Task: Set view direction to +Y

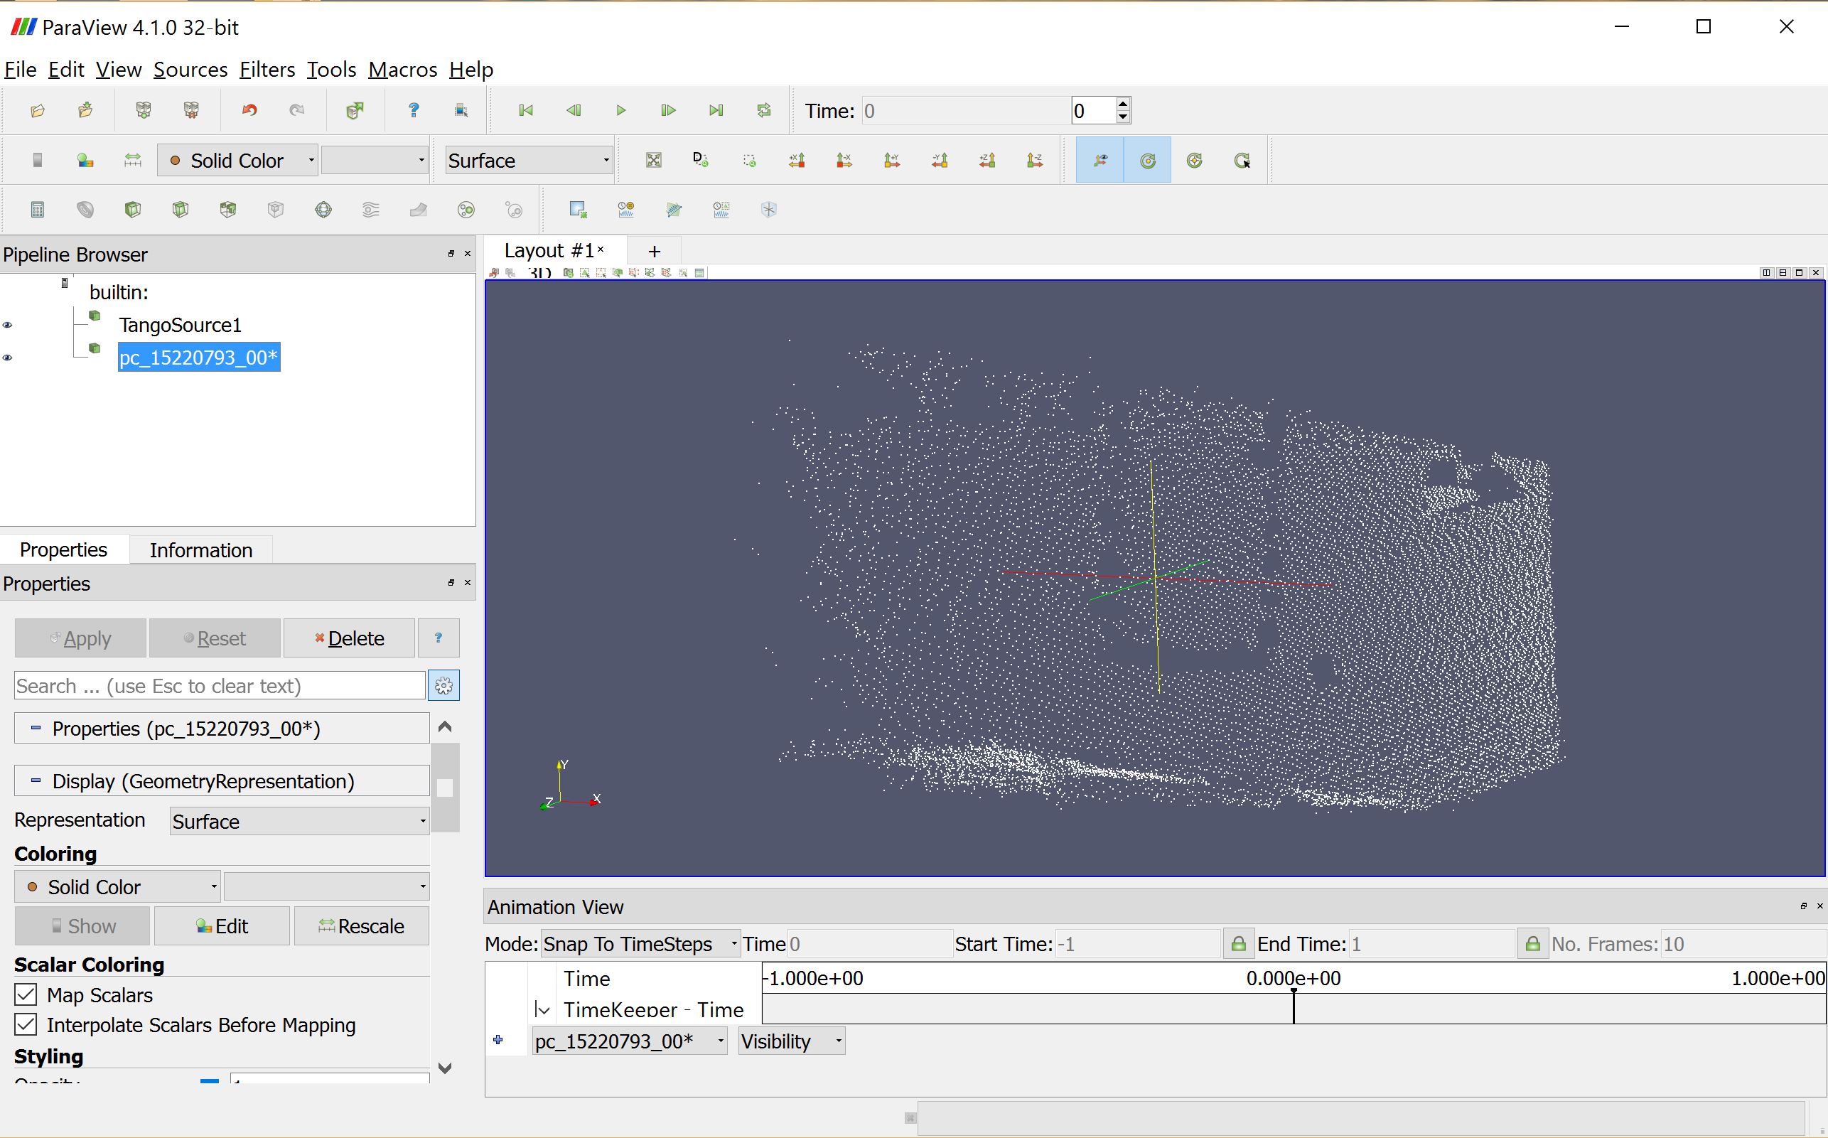Action: (892, 161)
